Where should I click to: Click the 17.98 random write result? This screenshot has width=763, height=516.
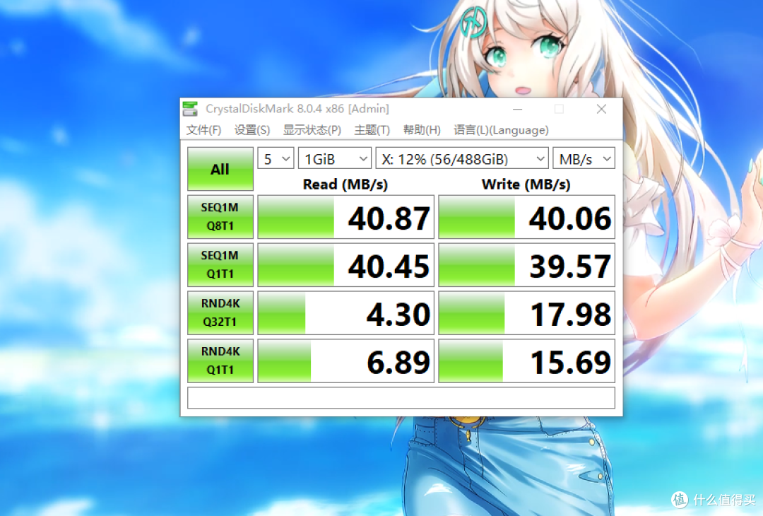pyautogui.click(x=526, y=313)
